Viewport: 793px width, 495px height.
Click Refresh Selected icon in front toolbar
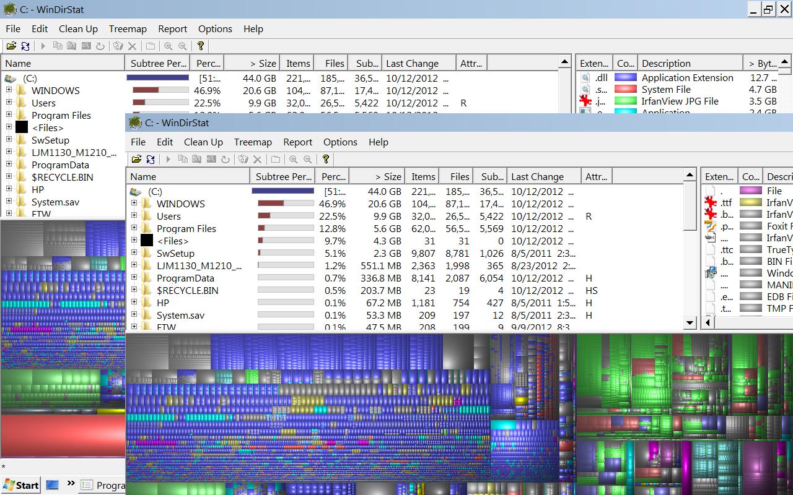tap(225, 159)
